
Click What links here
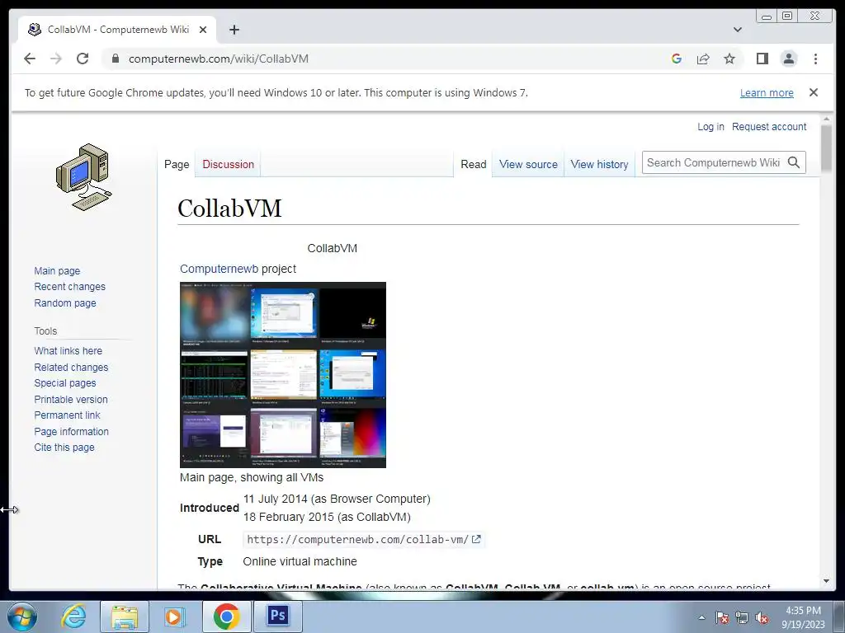tap(68, 351)
